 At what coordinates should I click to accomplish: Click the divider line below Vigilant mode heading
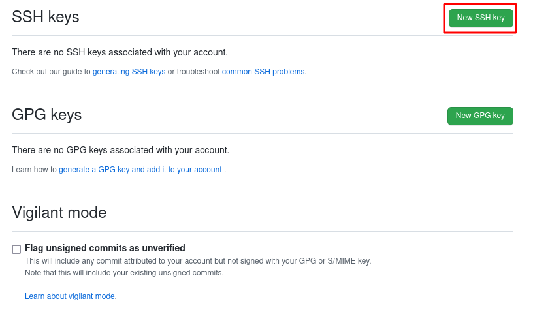(x=263, y=231)
